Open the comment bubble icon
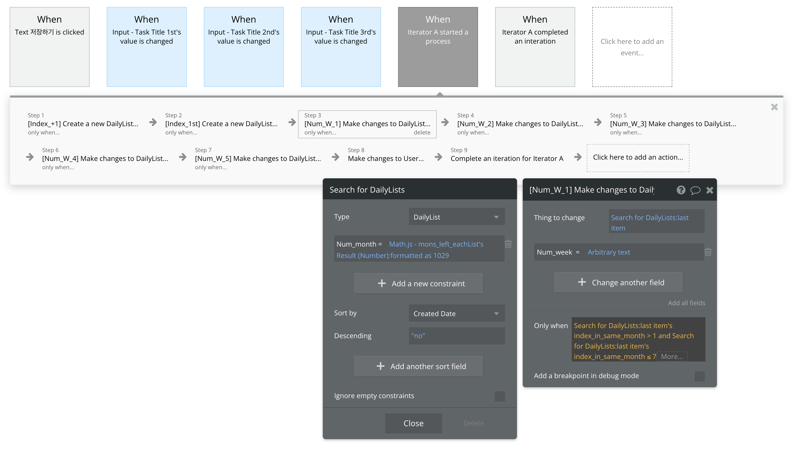 (x=695, y=190)
